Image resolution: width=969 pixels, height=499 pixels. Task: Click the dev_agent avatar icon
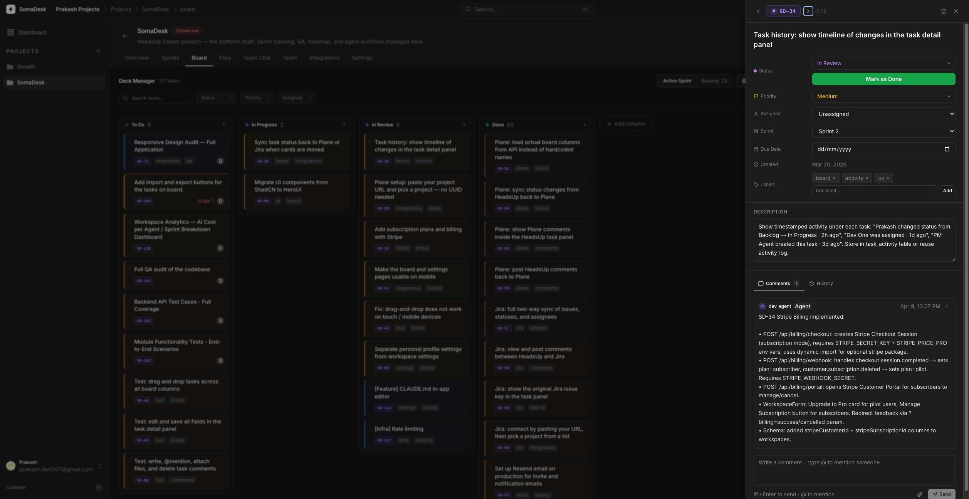coord(762,306)
